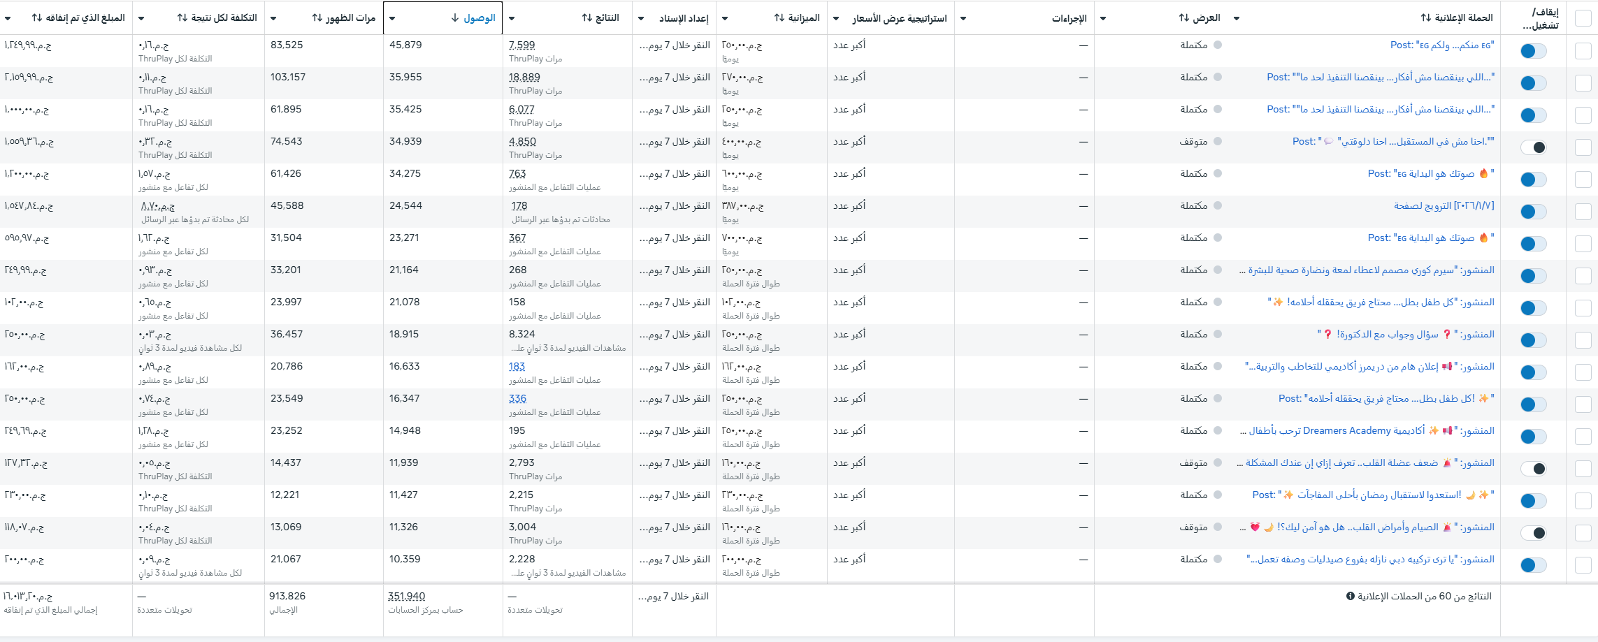
Task: Click the blue results value 336
Action: pyautogui.click(x=517, y=398)
